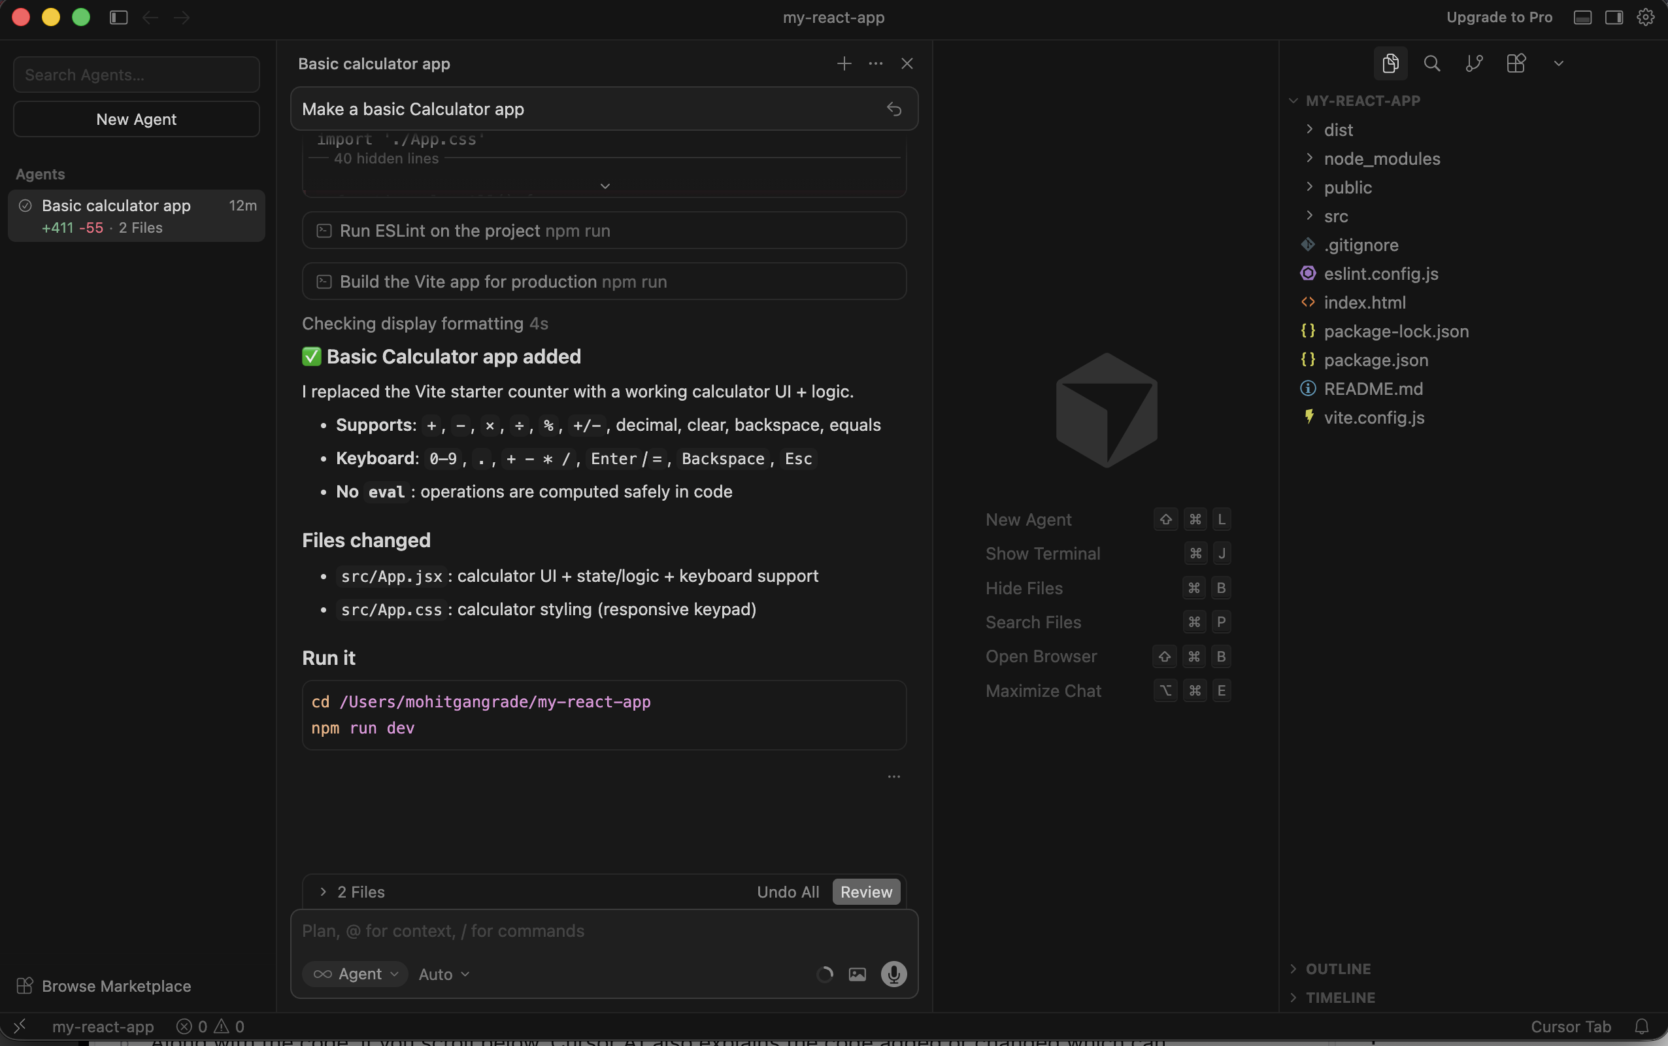The width and height of the screenshot is (1668, 1046).
Task: Click the Review button
Action: pyautogui.click(x=866, y=892)
